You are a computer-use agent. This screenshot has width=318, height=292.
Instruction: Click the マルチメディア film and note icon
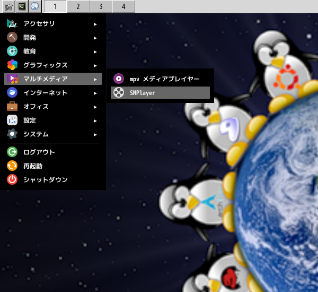12,79
